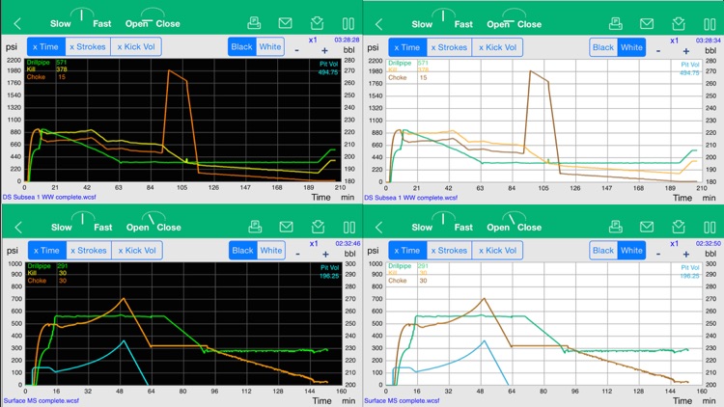
Task: Zoom out with minus in black Surface MS panel
Action: (298, 254)
